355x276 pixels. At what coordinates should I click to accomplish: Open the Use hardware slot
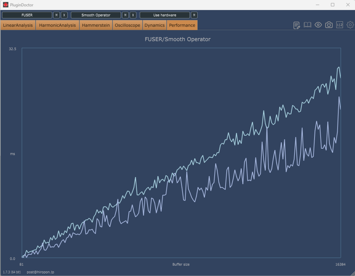[x=165, y=15]
